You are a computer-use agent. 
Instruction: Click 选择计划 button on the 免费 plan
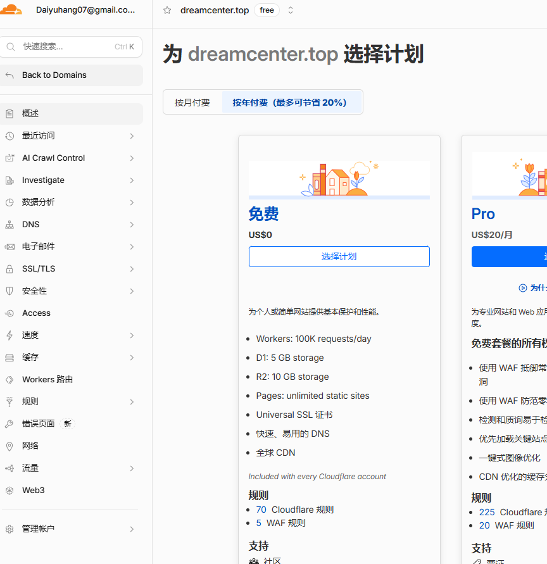(x=339, y=256)
